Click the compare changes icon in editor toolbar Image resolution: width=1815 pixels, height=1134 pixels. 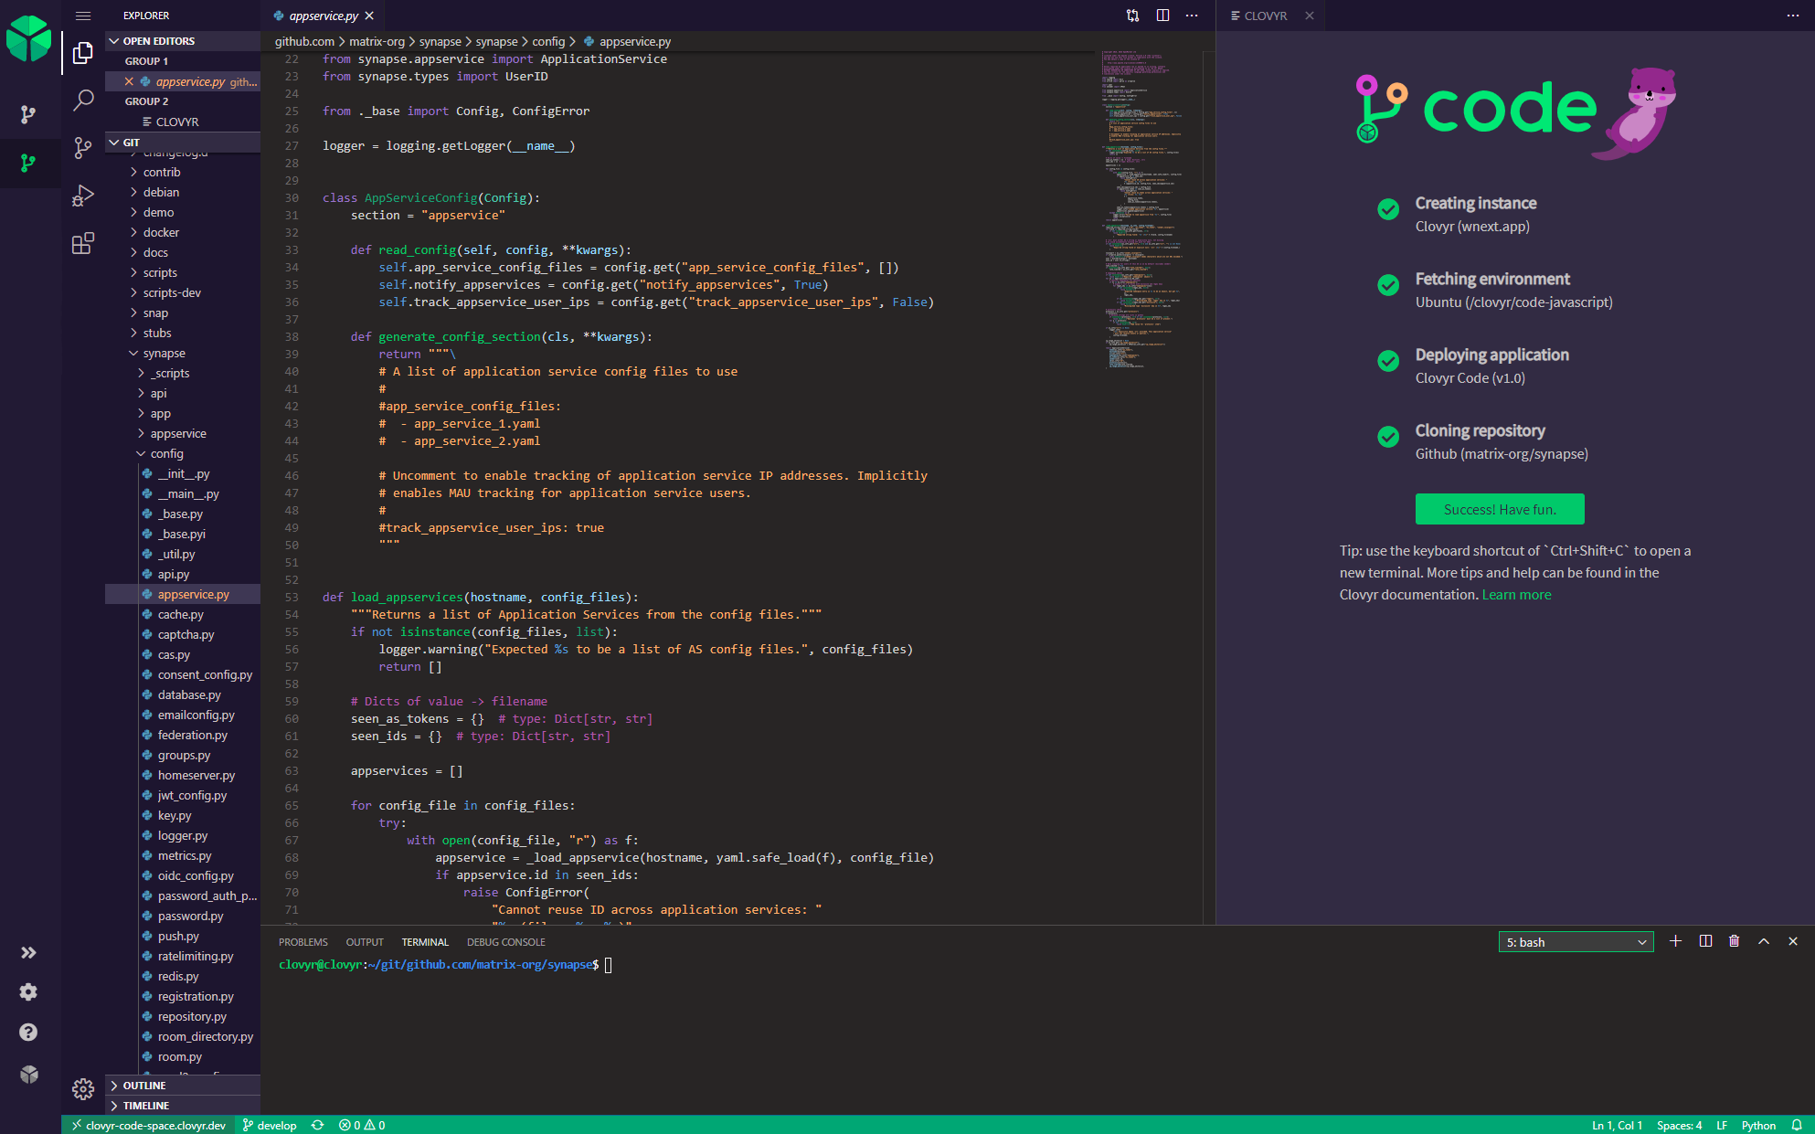pos(1133,16)
